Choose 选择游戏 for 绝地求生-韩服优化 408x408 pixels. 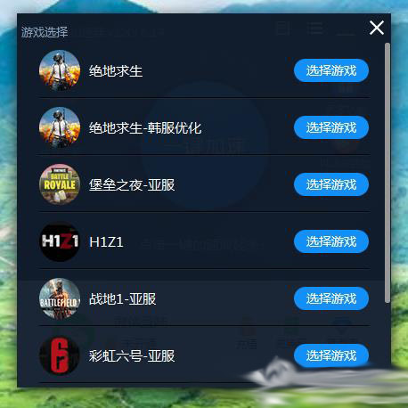[331, 127]
